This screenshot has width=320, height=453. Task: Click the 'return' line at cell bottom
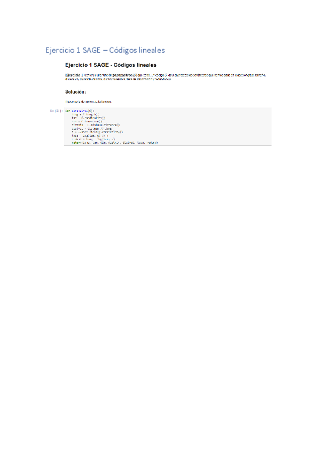pos(115,143)
